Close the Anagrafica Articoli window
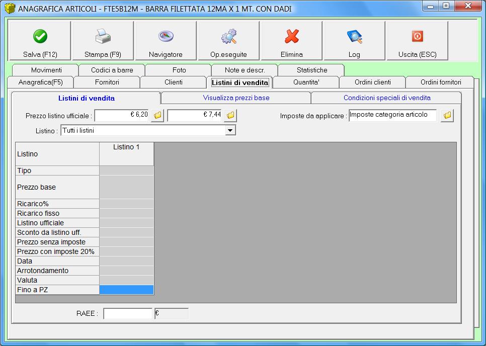486x346 pixels. (x=468, y=6)
